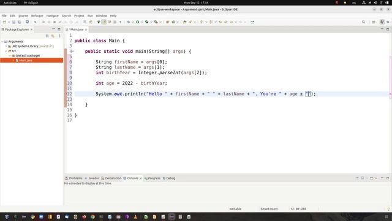The height and width of the screenshot is (221, 392).
Task: Click the Open Type toolbar icon
Action: coord(184,22)
